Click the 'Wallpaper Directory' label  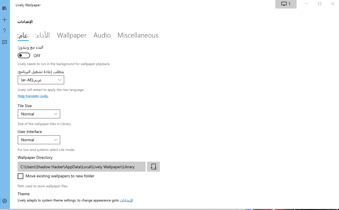pos(35,157)
